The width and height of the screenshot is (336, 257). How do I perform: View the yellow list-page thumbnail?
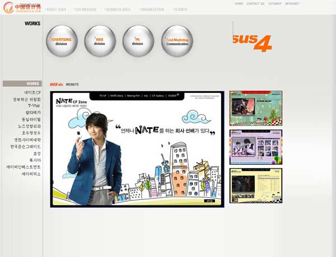point(256,186)
